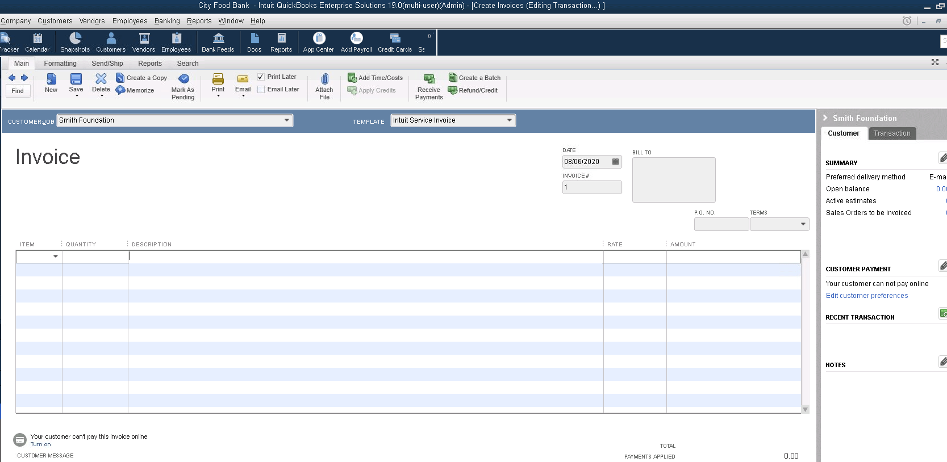
Task: Switch to the Formatting ribbon tab
Action: pos(60,64)
